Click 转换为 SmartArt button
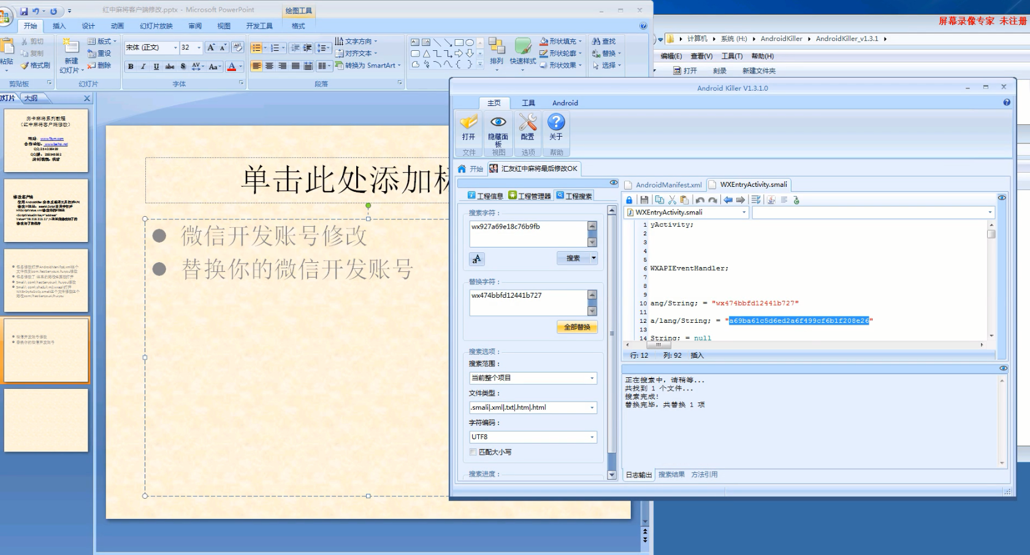1030x555 pixels. point(368,66)
